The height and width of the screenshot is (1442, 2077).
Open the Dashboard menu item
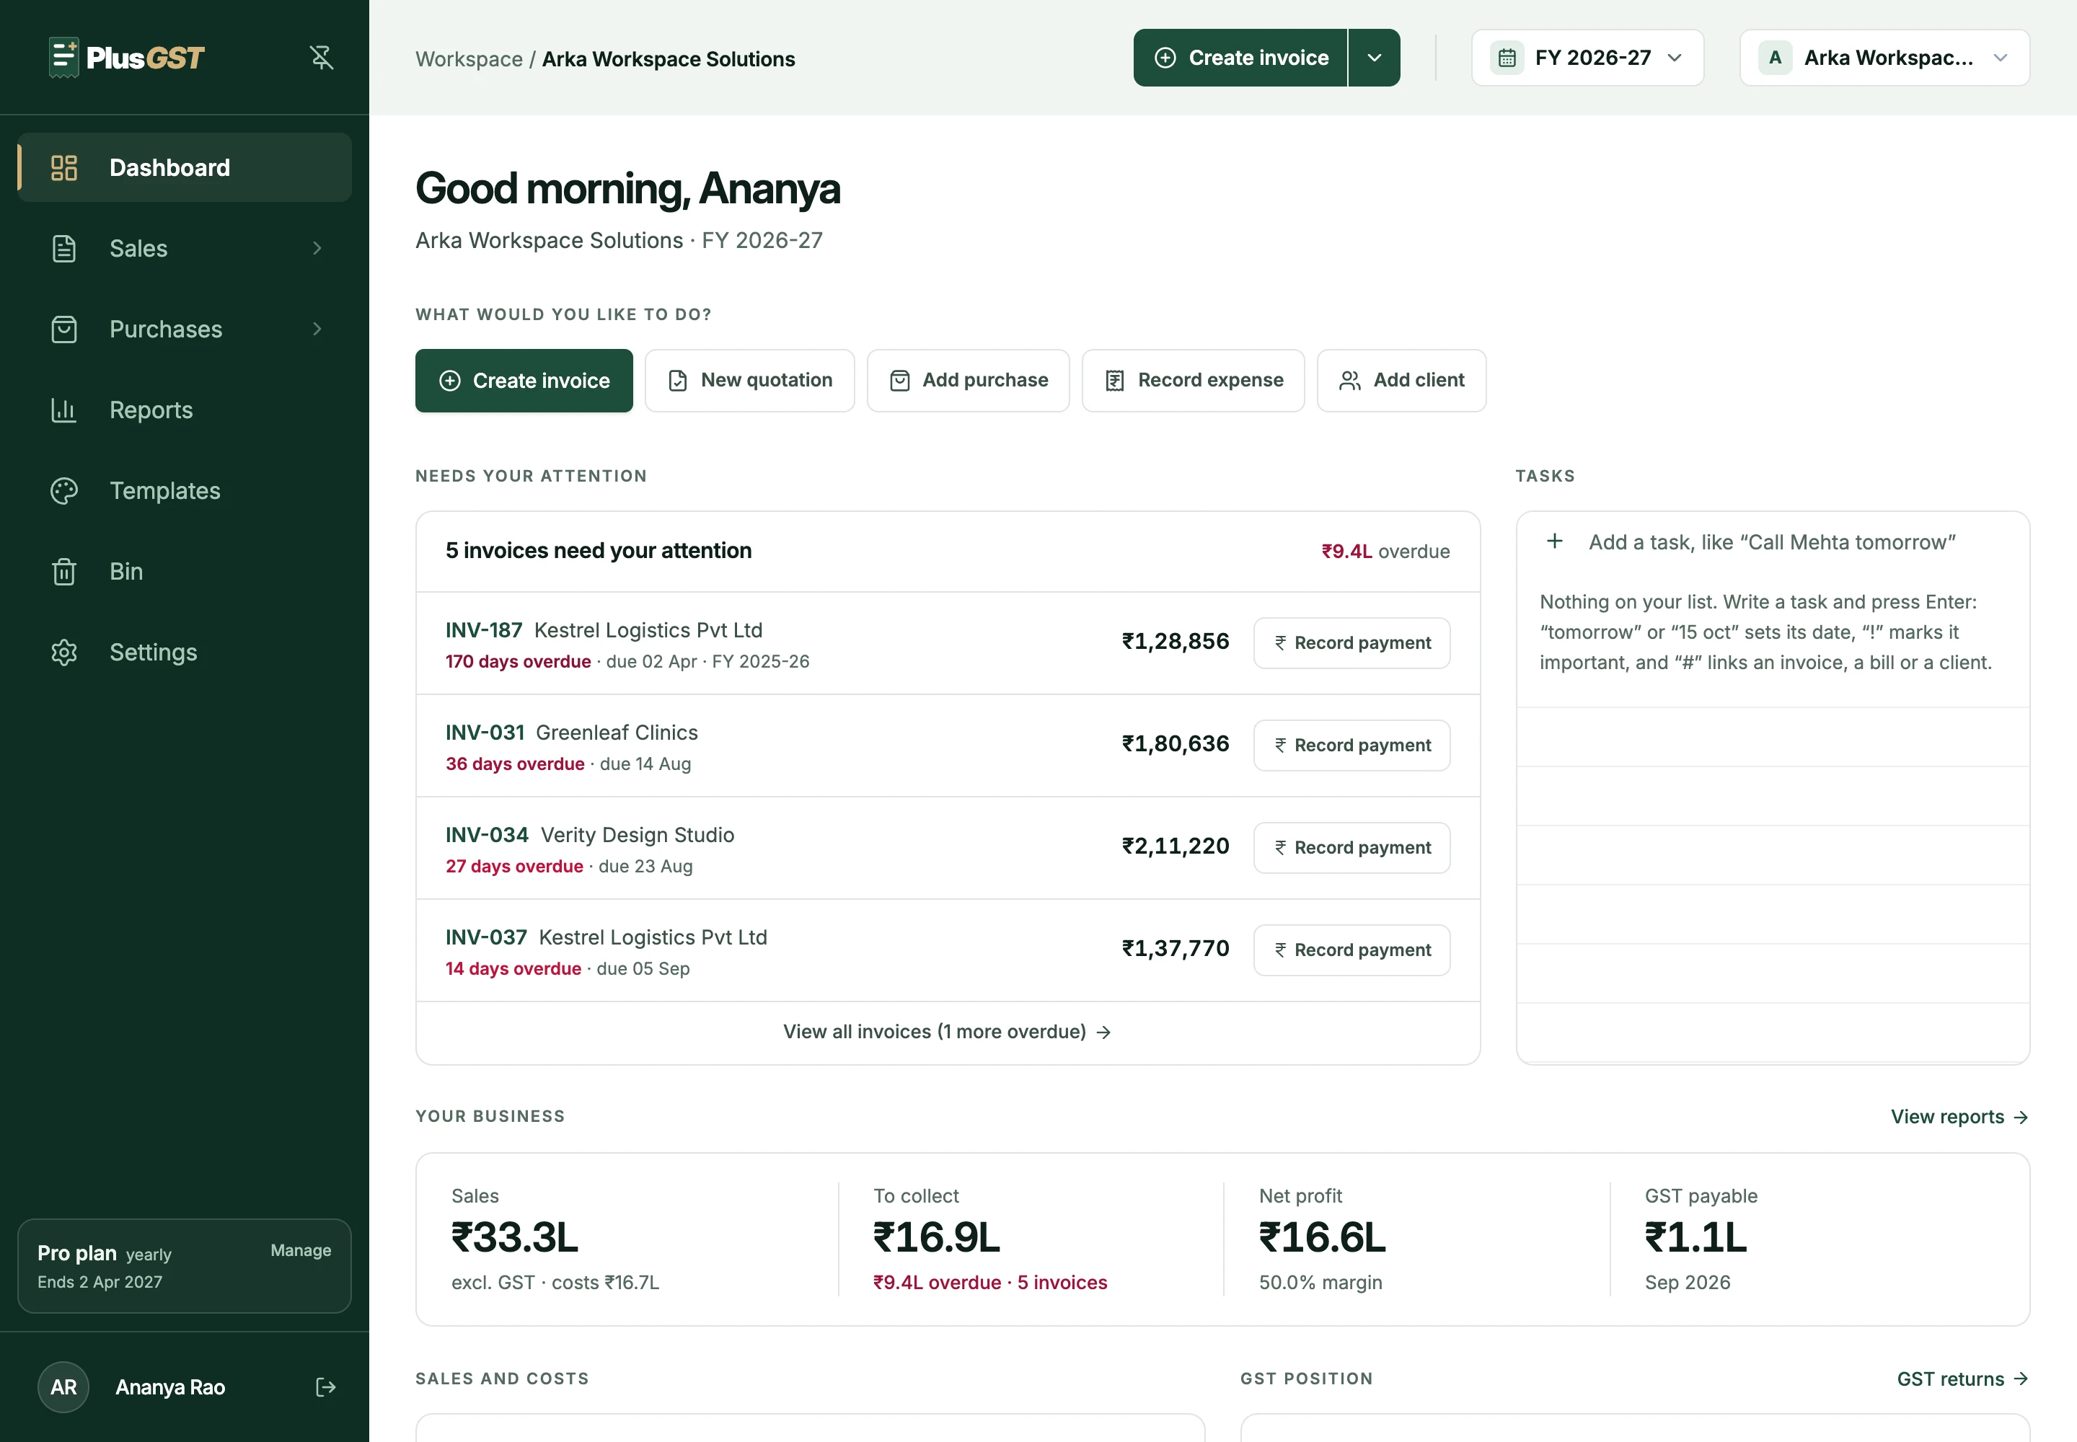pos(185,167)
